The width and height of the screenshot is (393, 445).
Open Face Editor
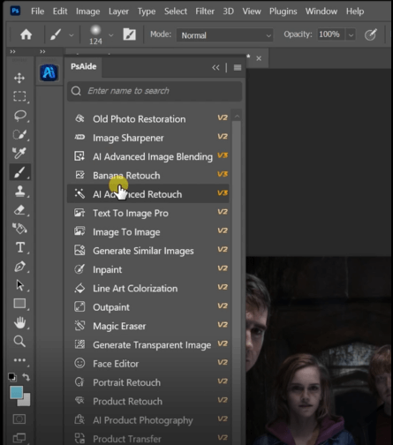tap(148, 364)
